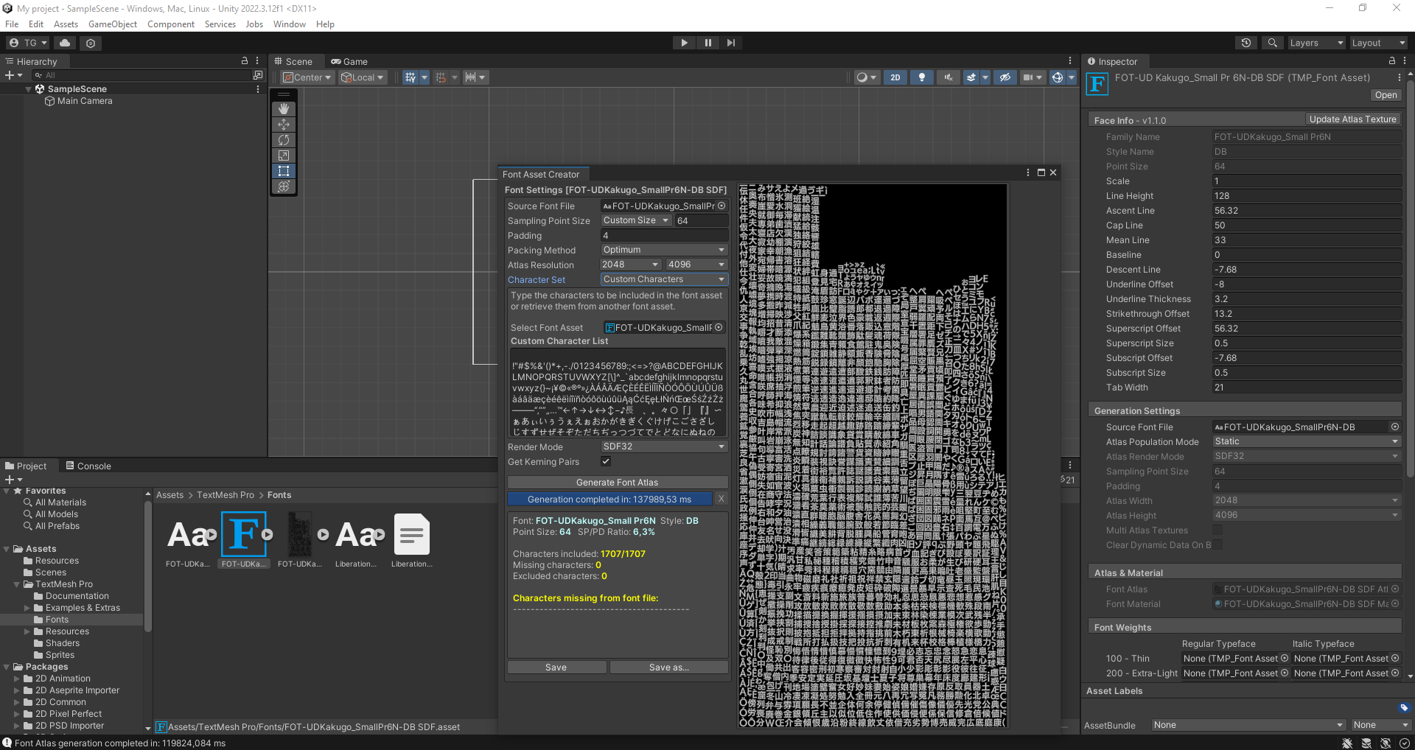
Task: Open Atlas Resolution 4096 height dropdown
Action: coord(696,264)
